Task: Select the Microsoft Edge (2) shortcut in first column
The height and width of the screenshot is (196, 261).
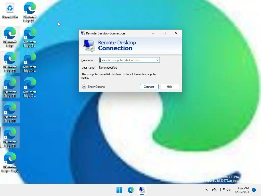Action: click(x=10, y=62)
